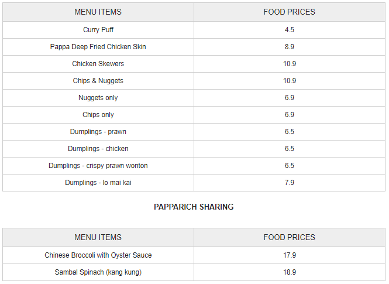The height and width of the screenshot is (284, 389).
Task: Click the first table's MENU ITEMS header
Action: tap(98, 12)
